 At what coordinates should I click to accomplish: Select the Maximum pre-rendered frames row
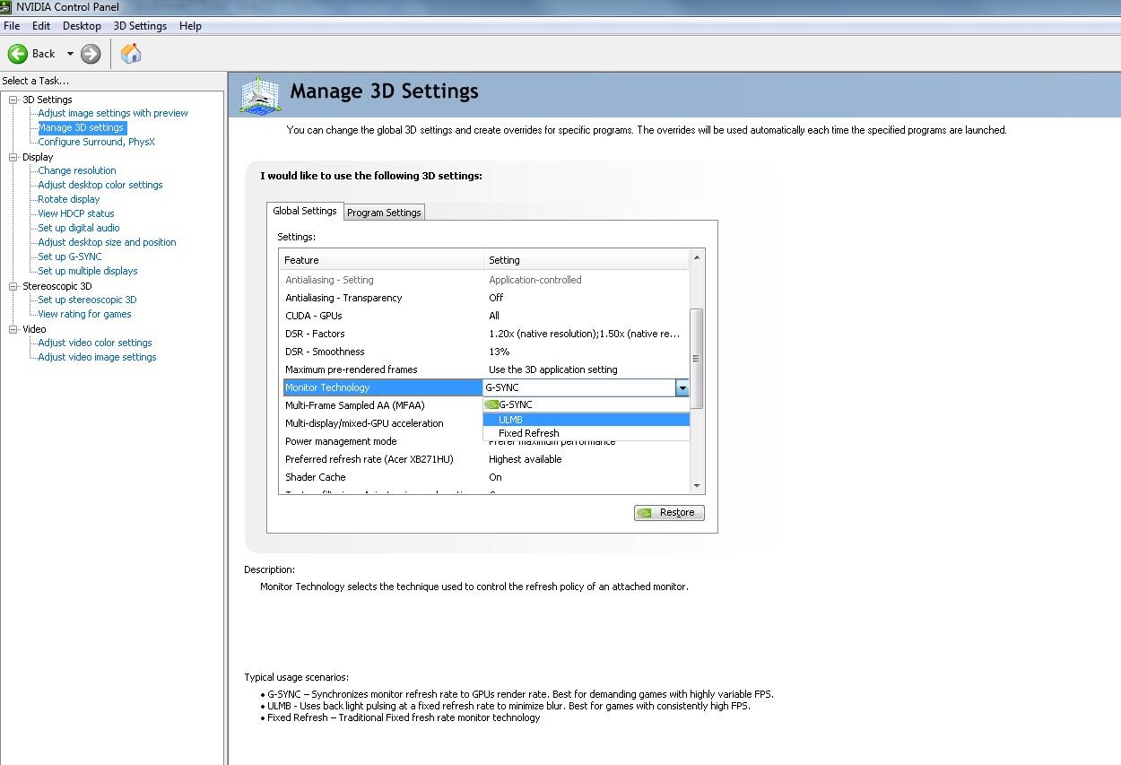click(484, 369)
